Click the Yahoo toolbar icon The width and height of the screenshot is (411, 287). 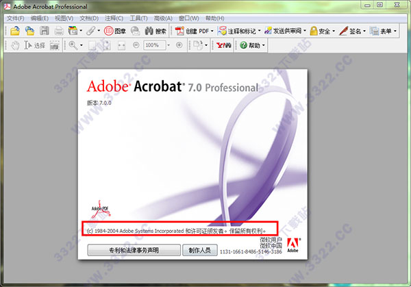pos(223,45)
